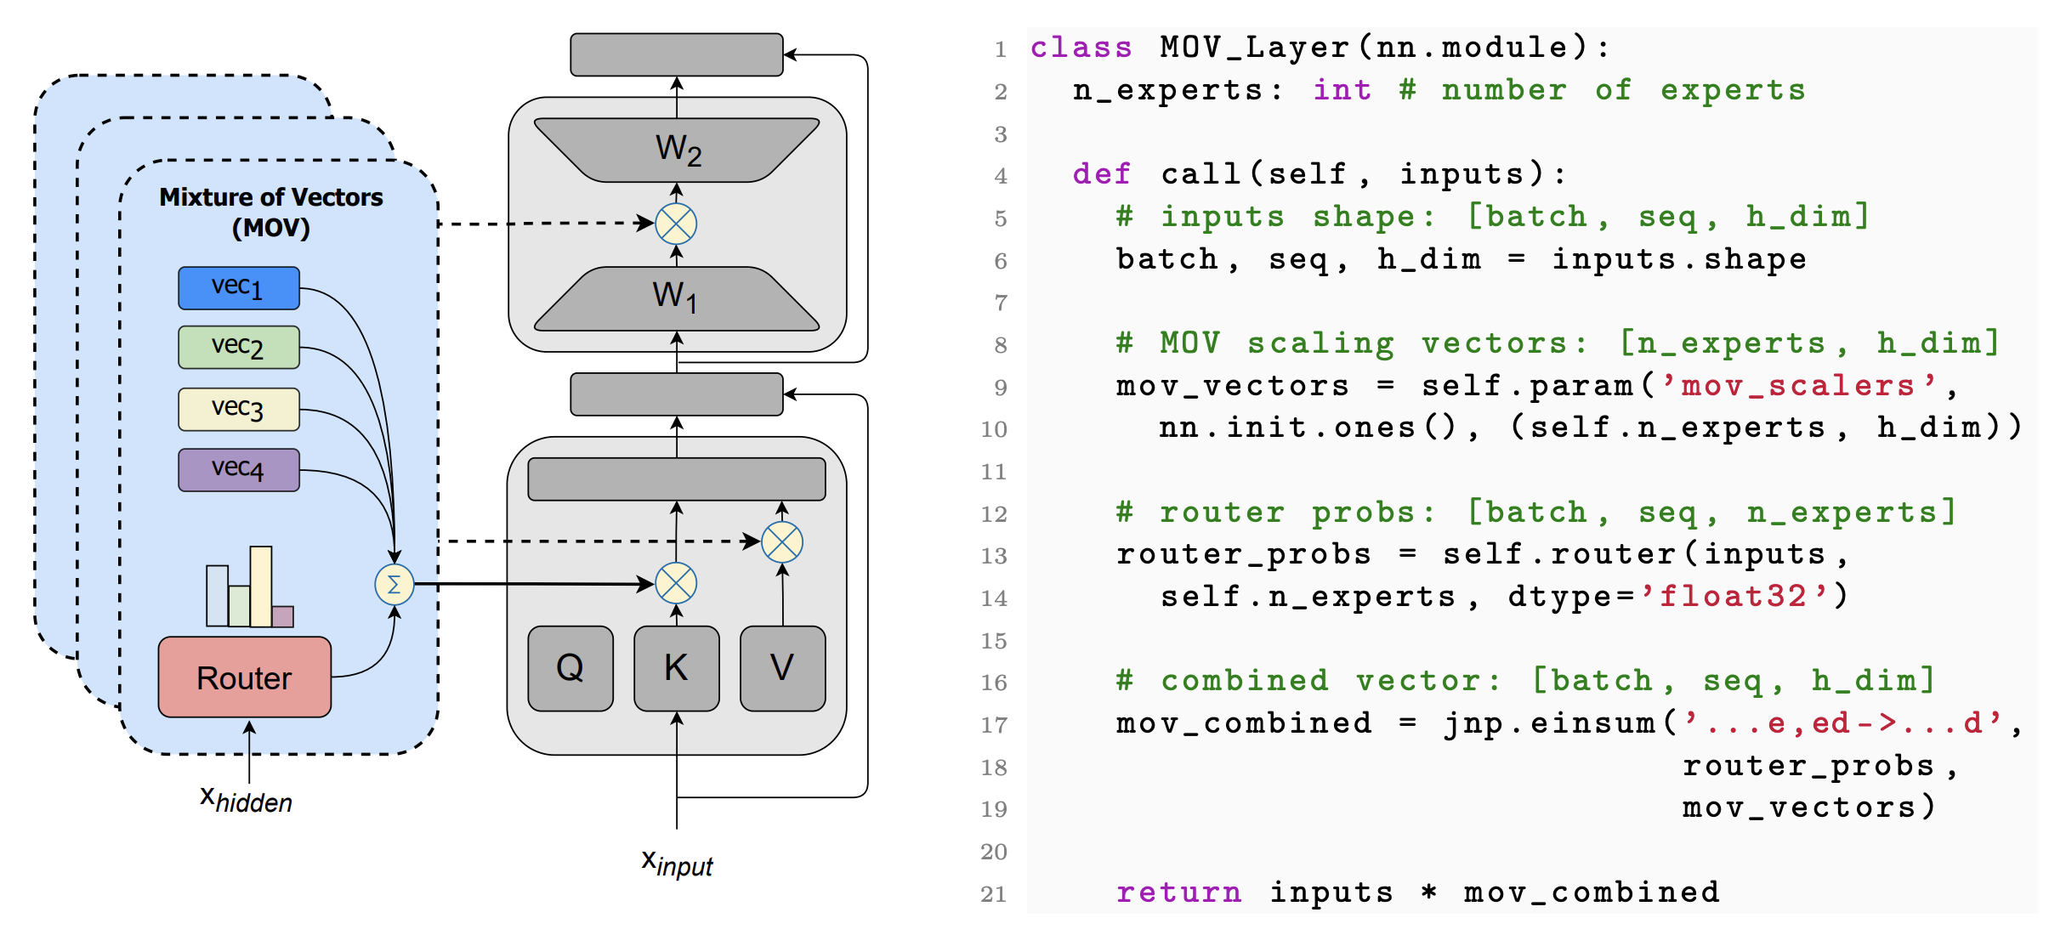The height and width of the screenshot is (935, 2066).
Task: Click the yellow vec3 block
Action: pyautogui.click(x=239, y=409)
